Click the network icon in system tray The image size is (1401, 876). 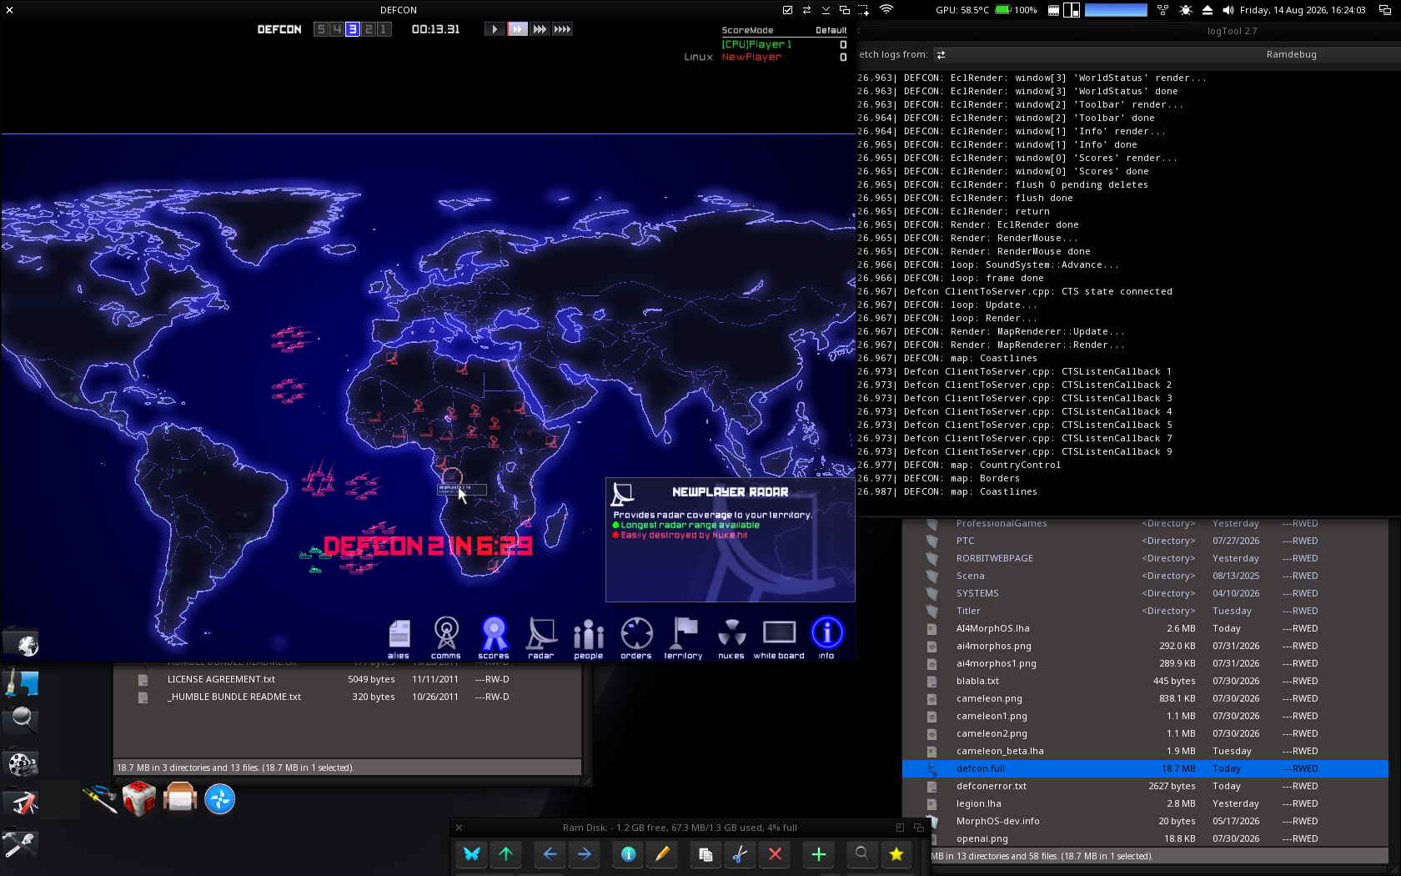[1163, 10]
